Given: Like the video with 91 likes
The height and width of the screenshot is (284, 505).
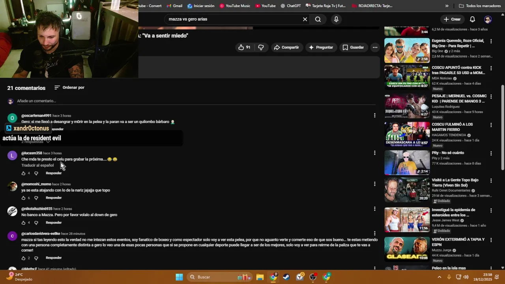Looking at the screenshot, I should coord(244,47).
